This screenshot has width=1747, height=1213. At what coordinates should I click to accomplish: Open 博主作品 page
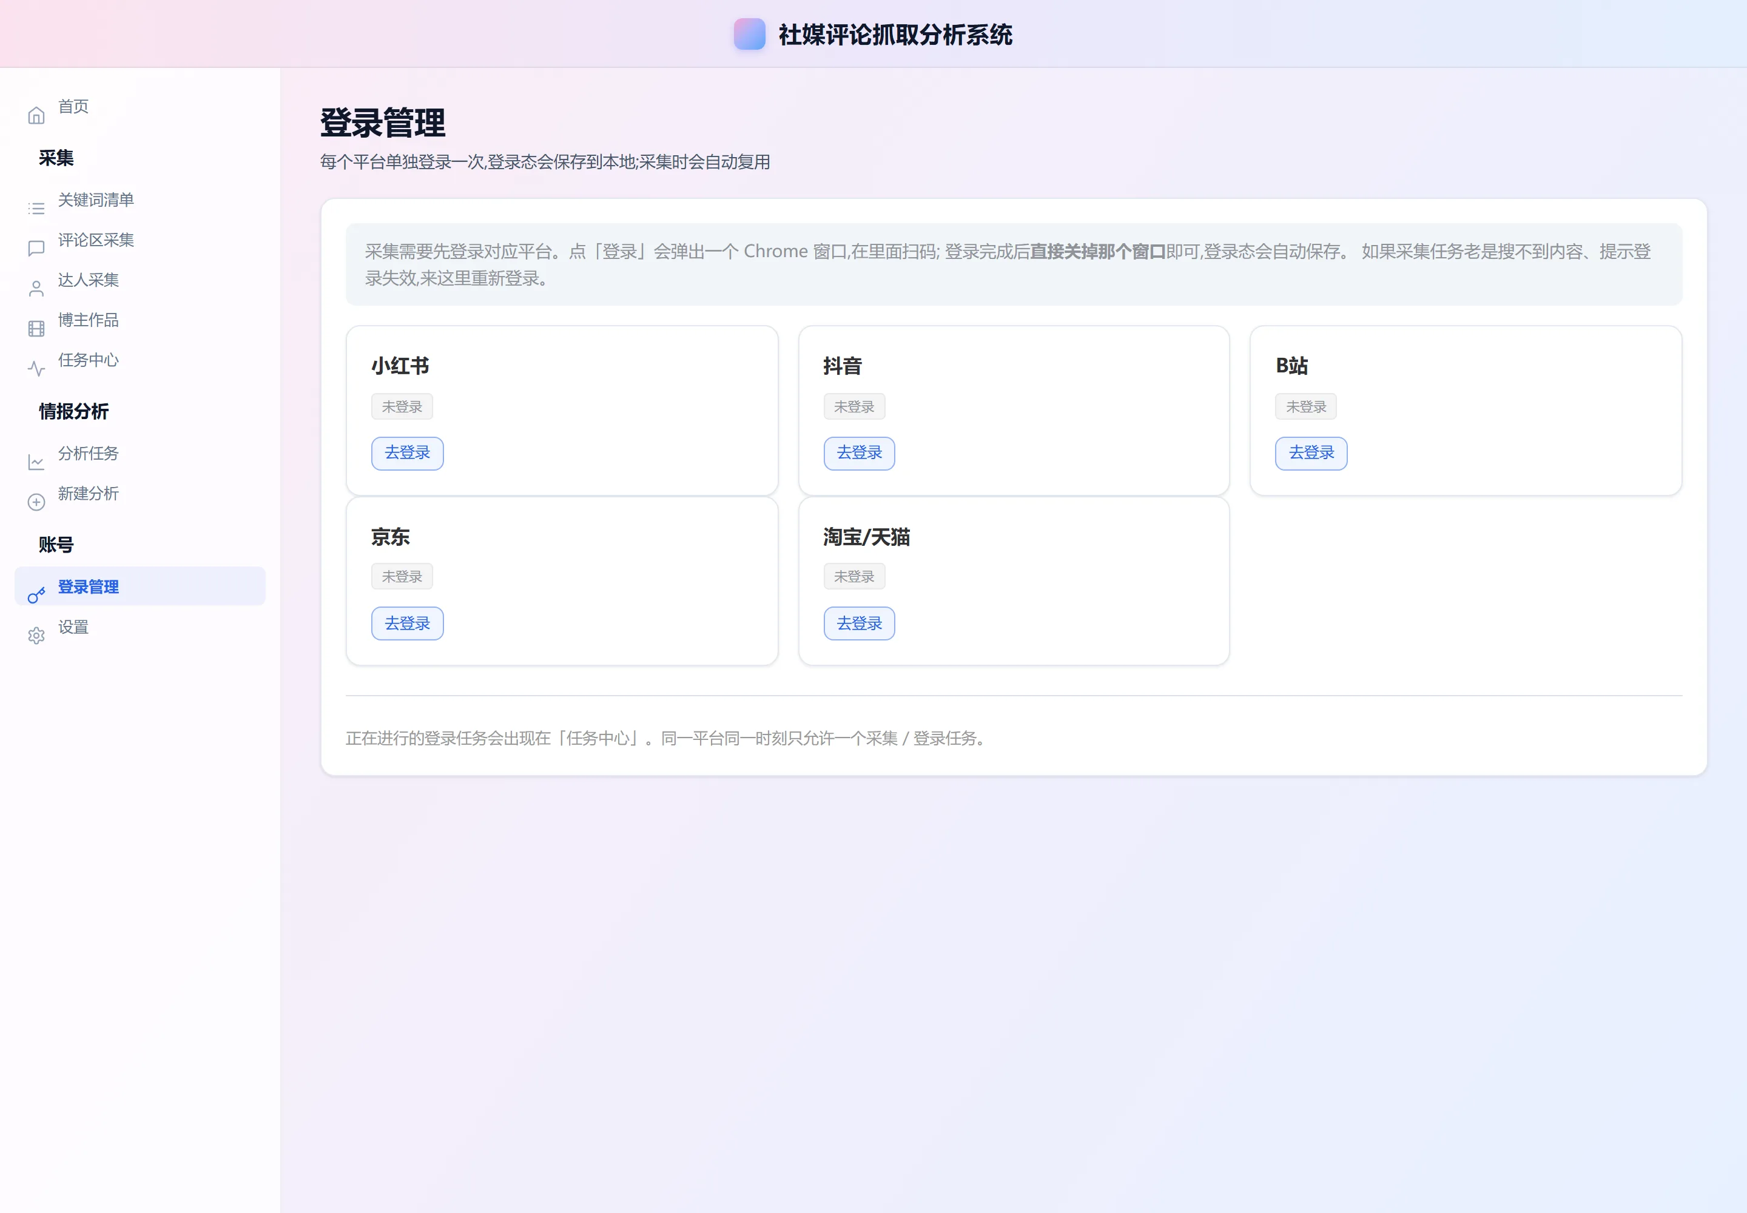pos(140,320)
